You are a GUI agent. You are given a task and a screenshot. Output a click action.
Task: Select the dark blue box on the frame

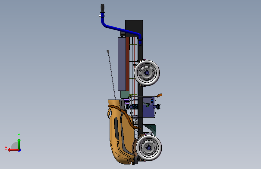[148, 107]
